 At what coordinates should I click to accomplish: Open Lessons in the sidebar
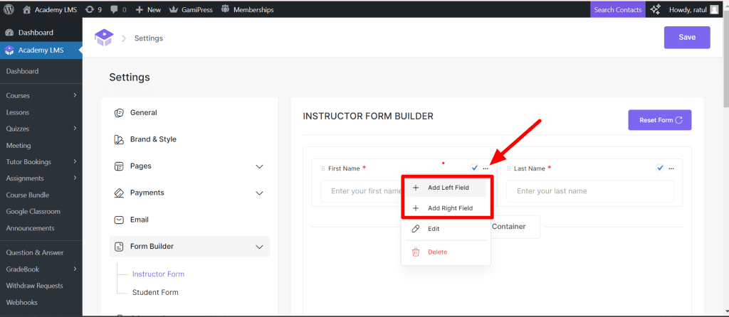(x=18, y=112)
